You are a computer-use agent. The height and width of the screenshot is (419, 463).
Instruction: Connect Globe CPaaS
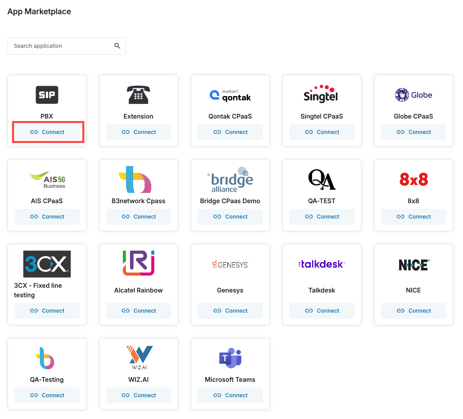point(413,132)
